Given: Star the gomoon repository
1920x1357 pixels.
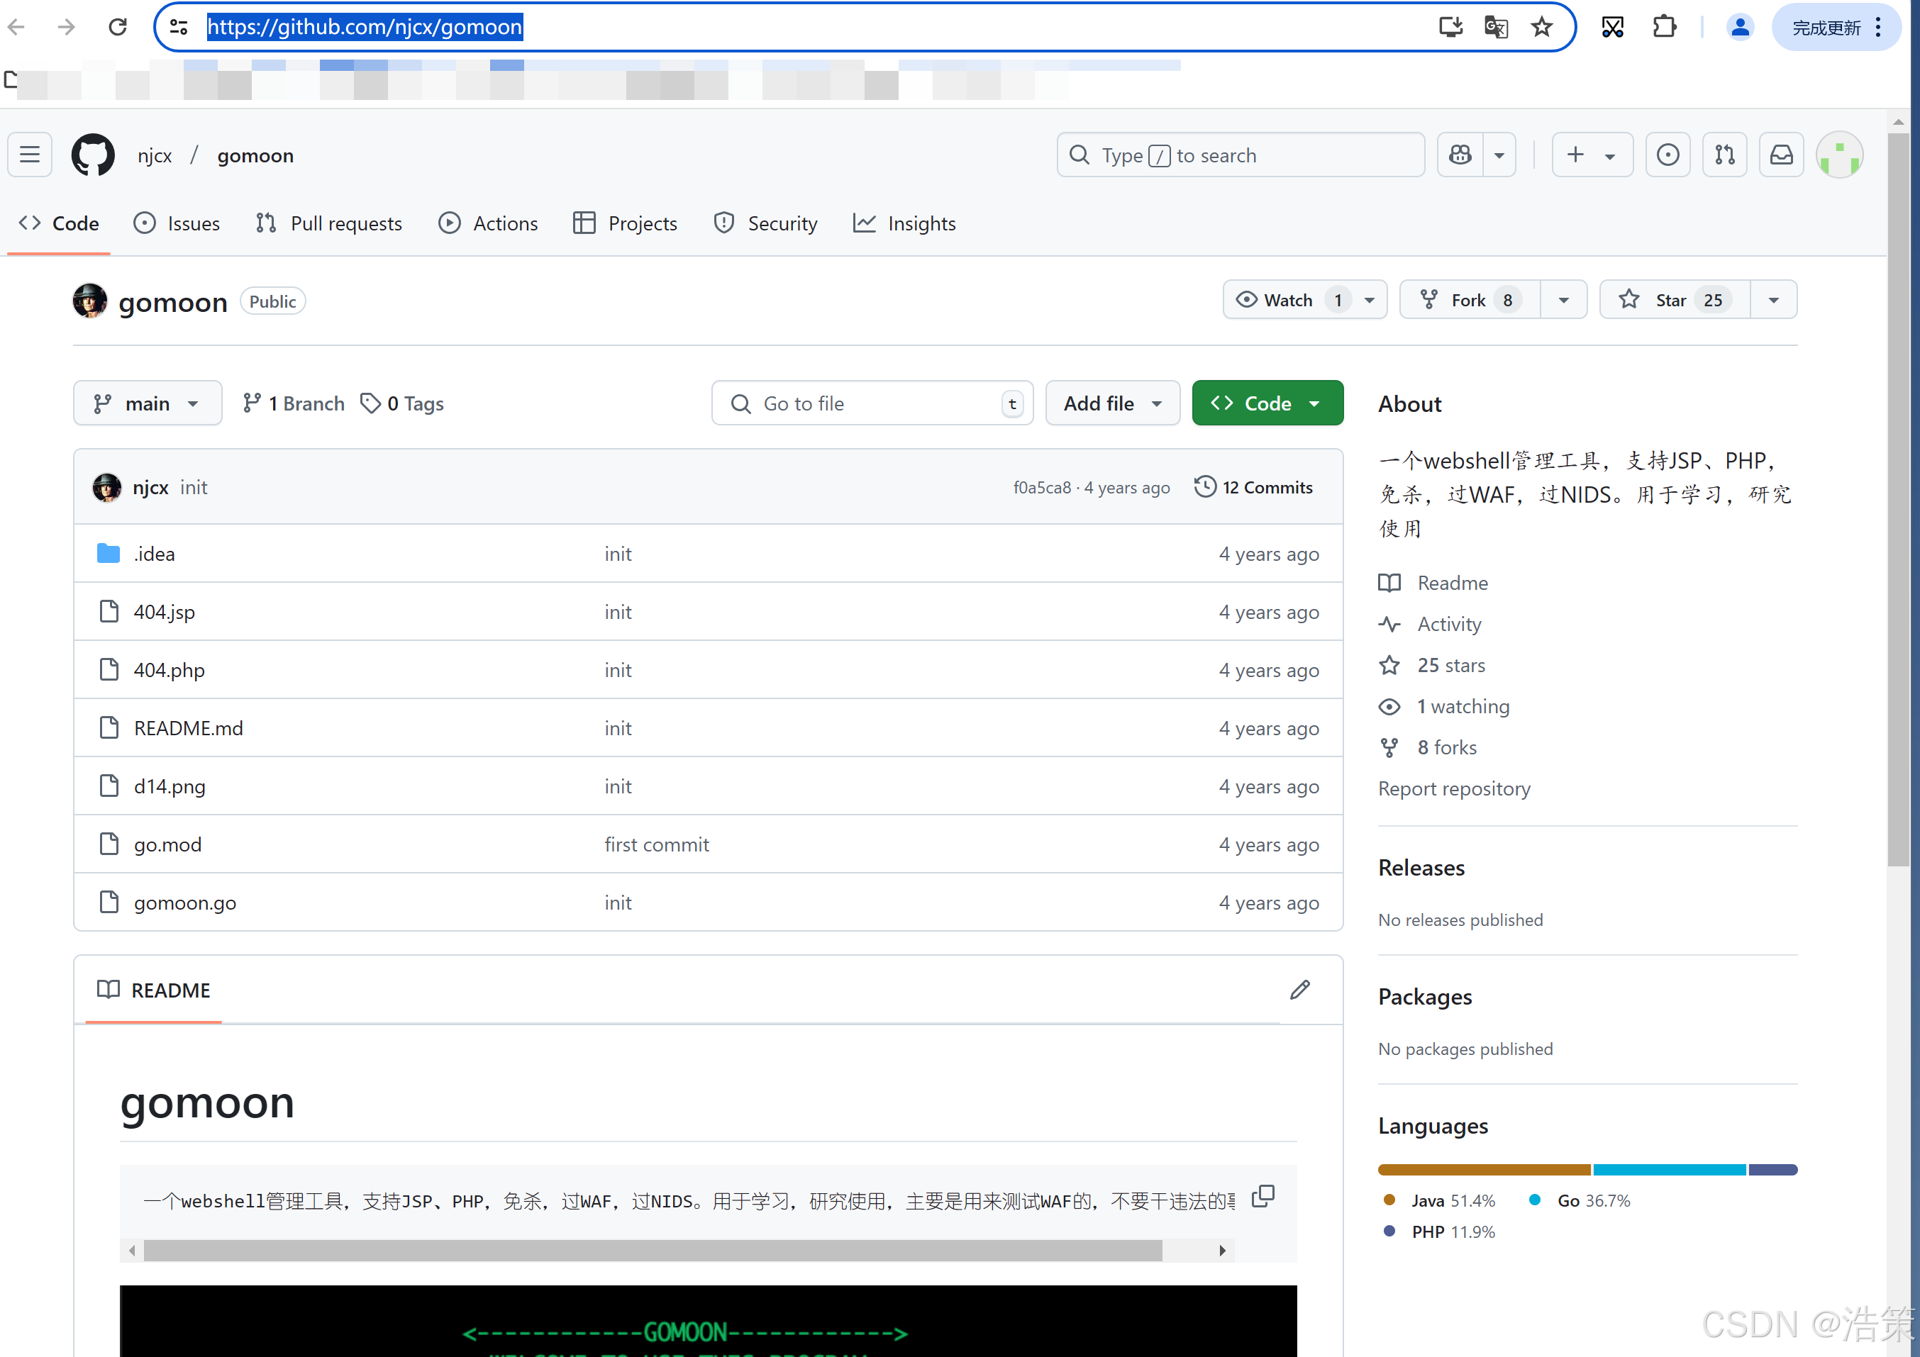Looking at the screenshot, I should (1672, 300).
